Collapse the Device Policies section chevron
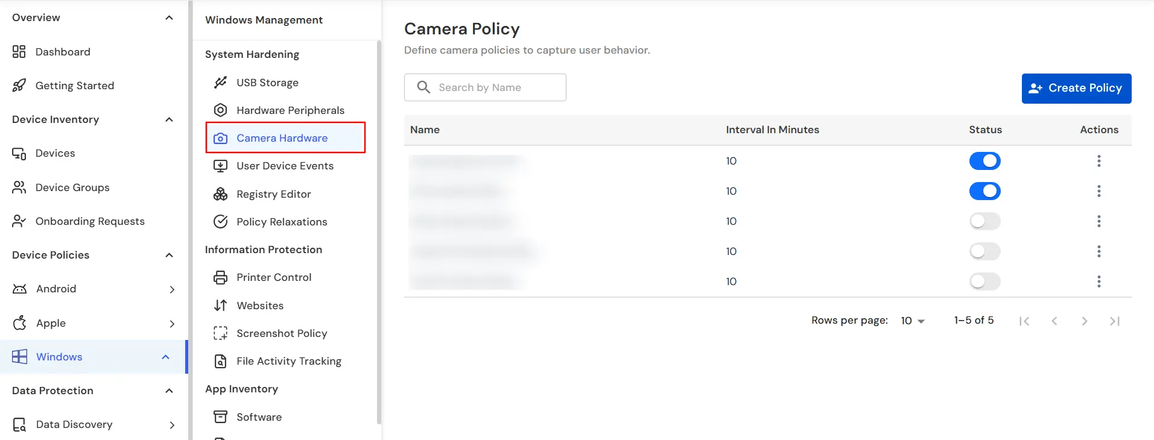This screenshot has width=1154, height=440. point(170,255)
